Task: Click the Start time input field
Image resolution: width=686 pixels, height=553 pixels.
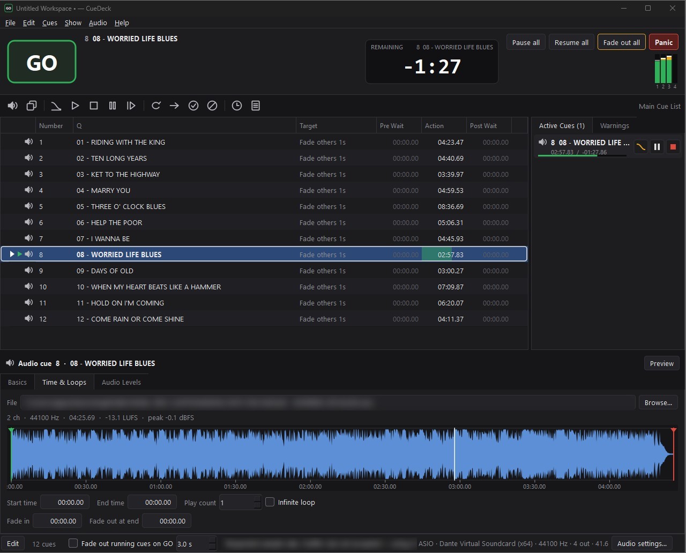Action: tap(65, 503)
